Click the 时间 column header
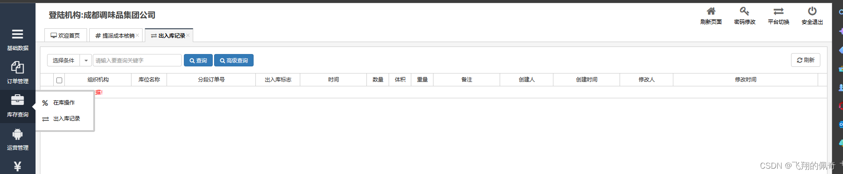 (334, 80)
